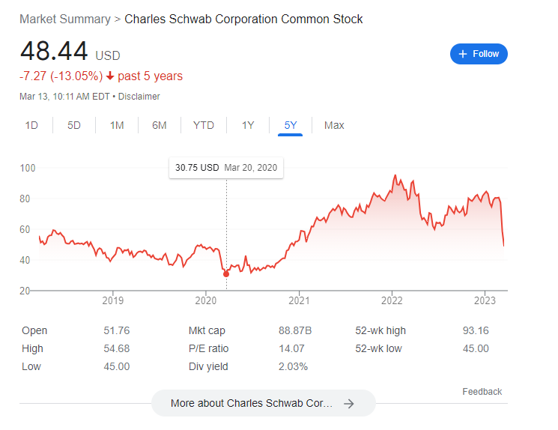The width and height of the screenshot is (558, 430).
Task: Choose the 1M chart range
Action: coord(117,125)
